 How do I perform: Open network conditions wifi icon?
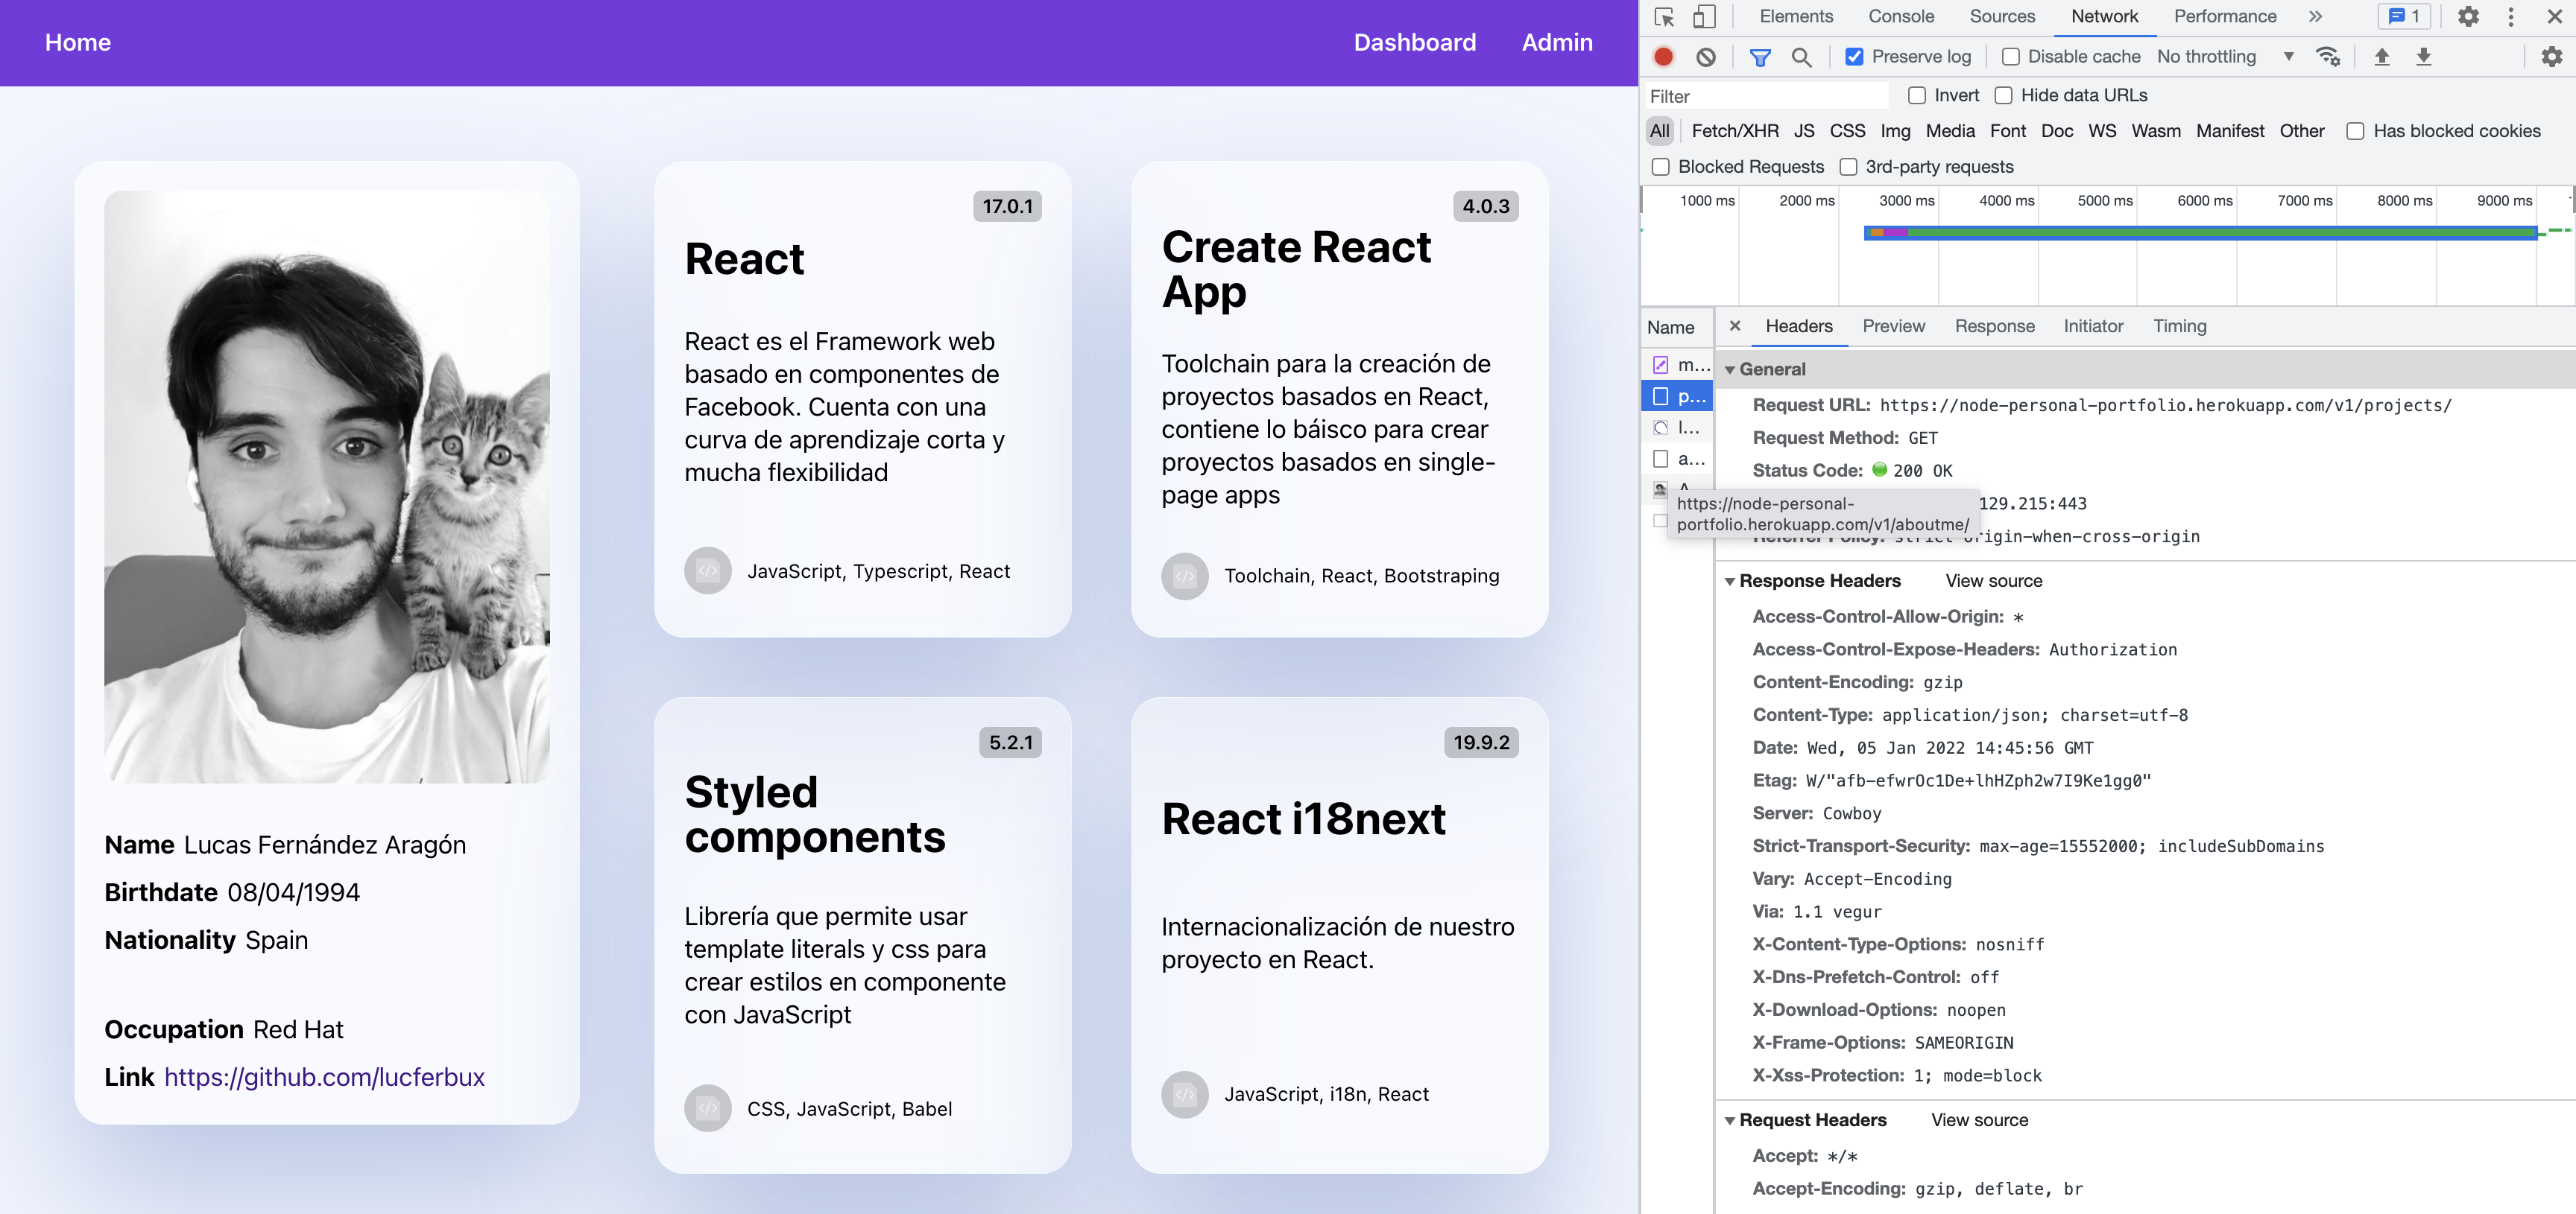point(2328,57)
